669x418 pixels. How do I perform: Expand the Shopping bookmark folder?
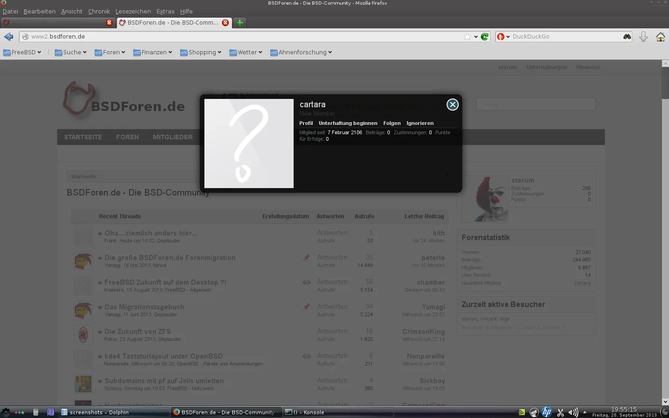[201, 52]
